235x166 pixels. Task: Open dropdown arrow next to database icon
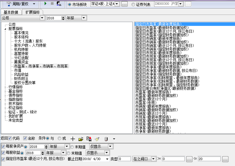(x=114, y=139)
